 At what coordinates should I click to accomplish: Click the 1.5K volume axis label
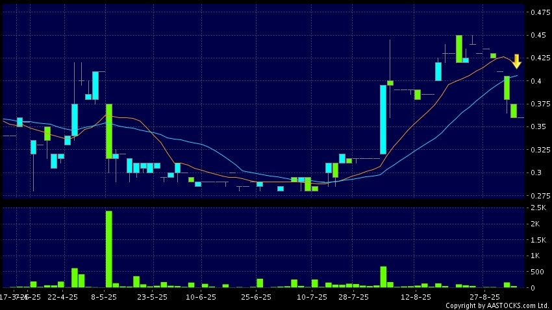(x=538, y=240)
